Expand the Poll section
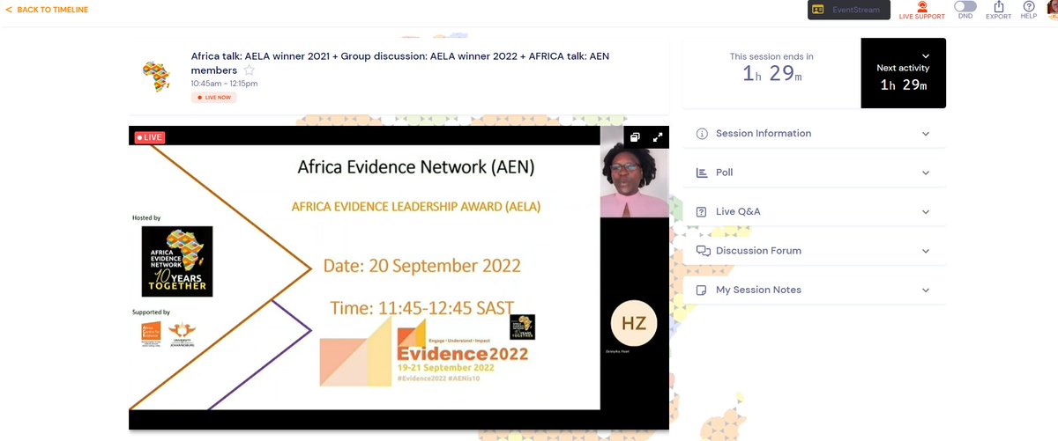Image resolution: width=1058 pixels, height=441 pixels. [814, 173]
